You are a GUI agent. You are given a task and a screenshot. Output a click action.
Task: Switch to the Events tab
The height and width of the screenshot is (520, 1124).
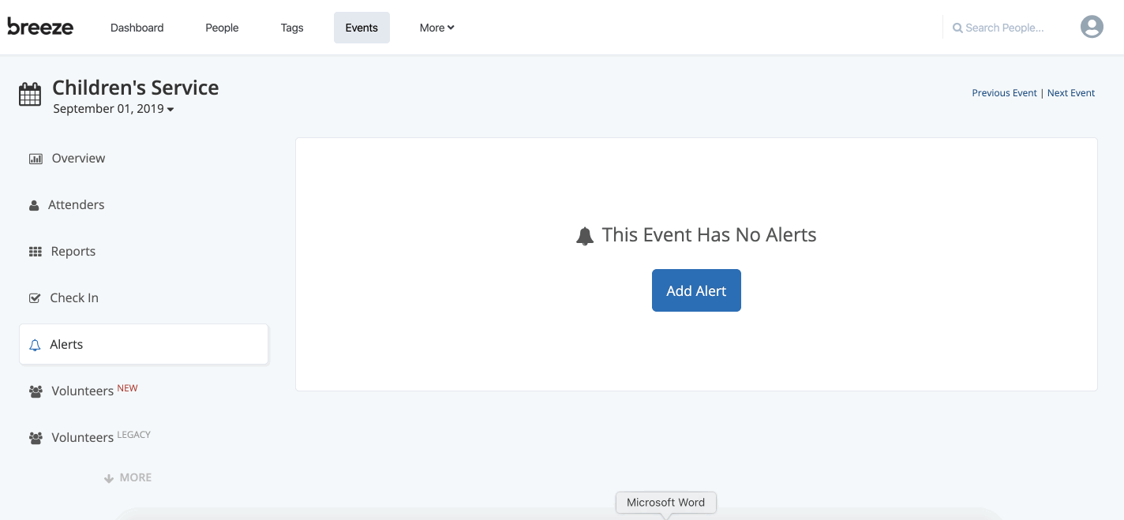[362, 27]
